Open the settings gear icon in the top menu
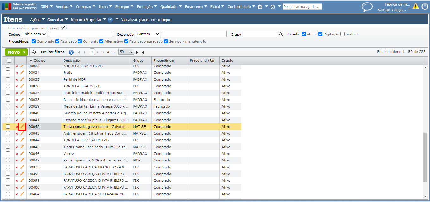The image size is (430, 202). pos(260,7)
